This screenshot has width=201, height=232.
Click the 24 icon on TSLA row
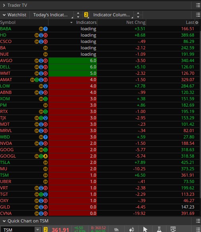[x=46, y=163]
